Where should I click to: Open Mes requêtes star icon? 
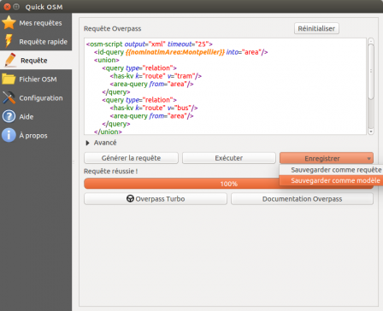pos(9,22)
